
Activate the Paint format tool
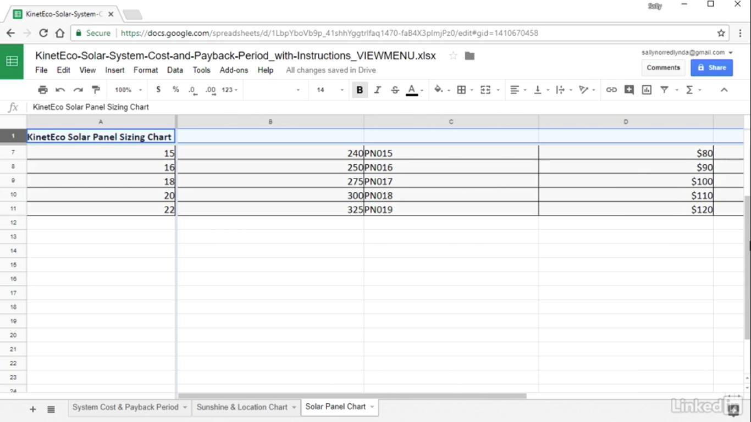[96, 90]
